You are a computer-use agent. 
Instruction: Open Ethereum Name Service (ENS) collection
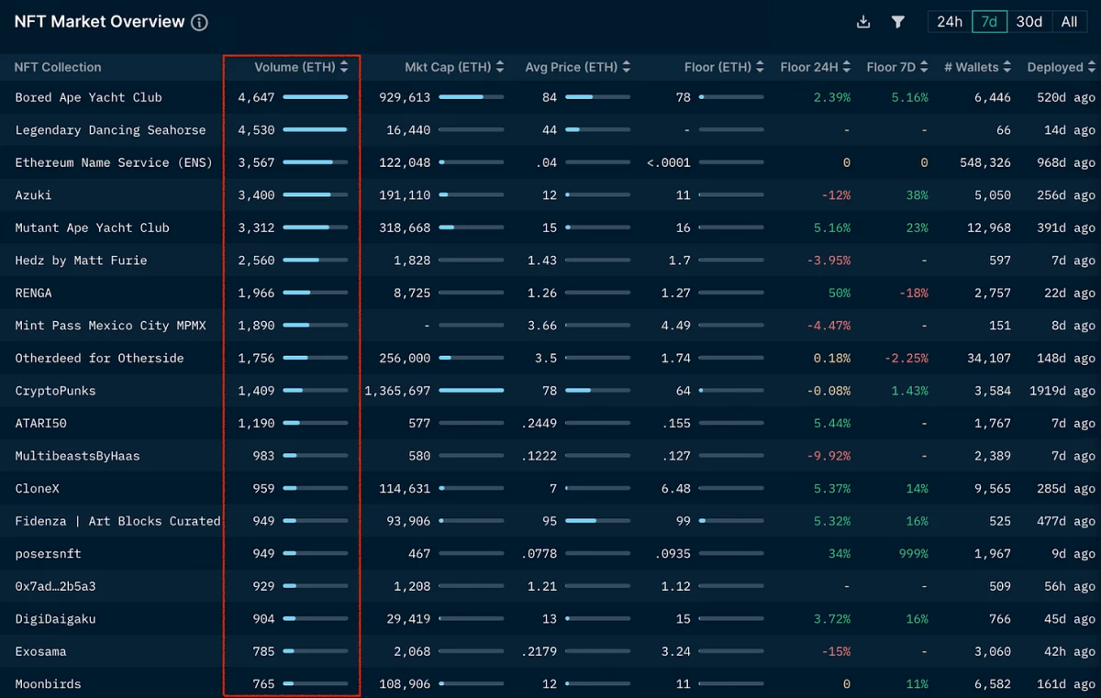(x=114, y=162)
